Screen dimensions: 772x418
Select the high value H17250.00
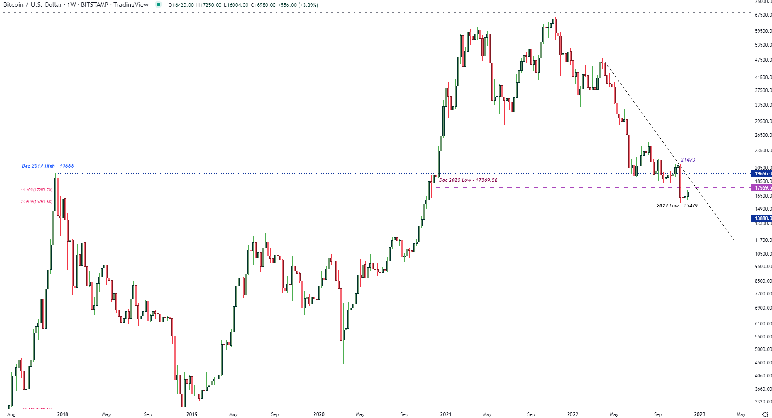pyautogui.click(x=209, y=5)
